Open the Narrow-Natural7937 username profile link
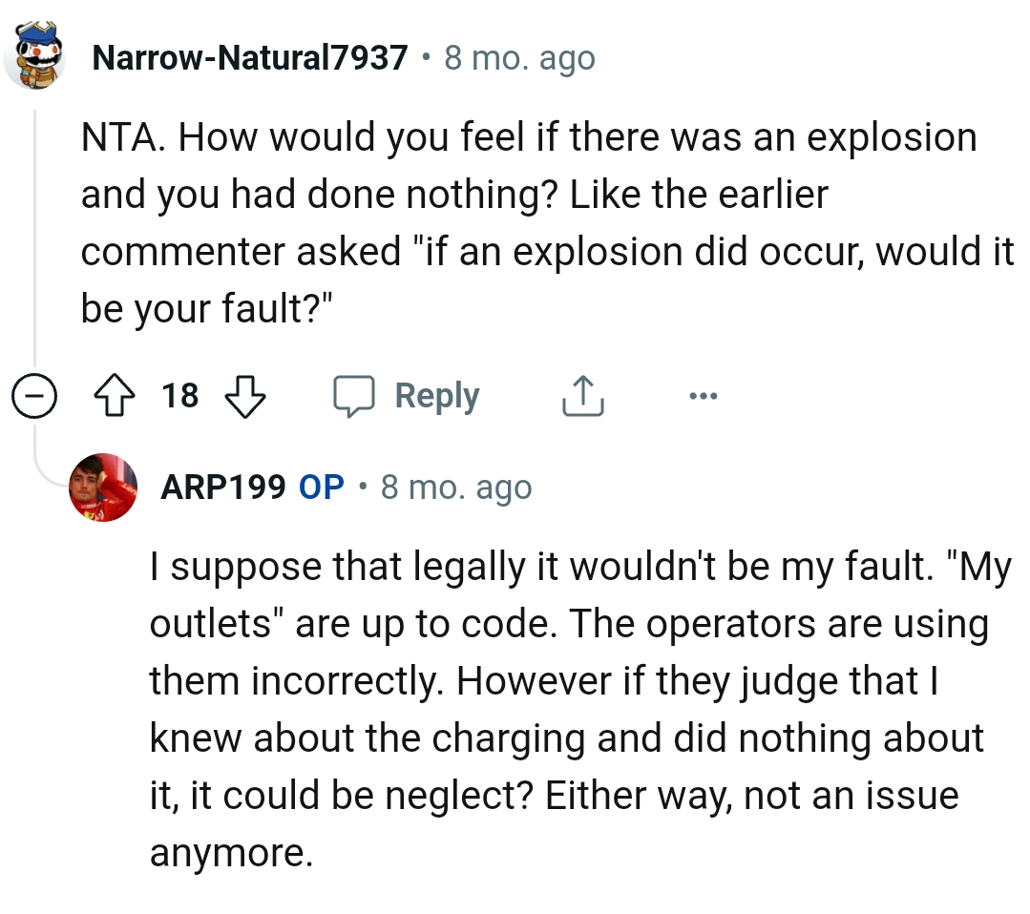 click(250, 59)
